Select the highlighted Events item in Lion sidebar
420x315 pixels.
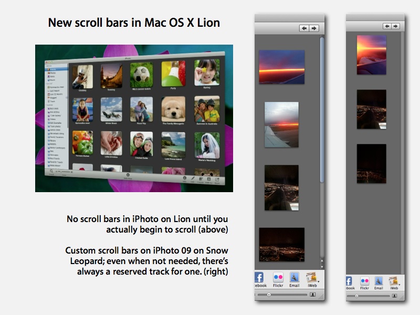click(x=57, y=69)
